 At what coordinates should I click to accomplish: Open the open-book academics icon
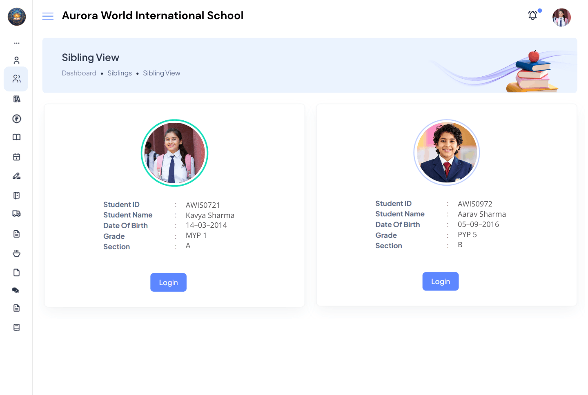[16, 137]
